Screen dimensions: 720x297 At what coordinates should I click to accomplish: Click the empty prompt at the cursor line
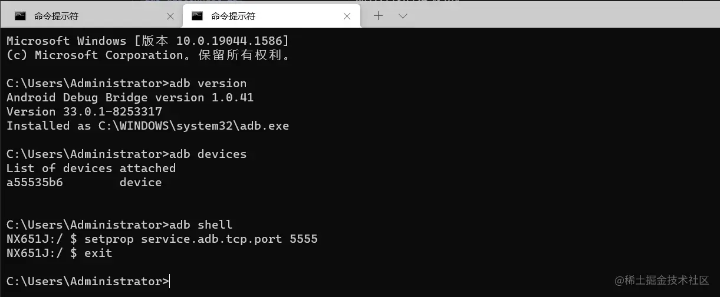170,282
